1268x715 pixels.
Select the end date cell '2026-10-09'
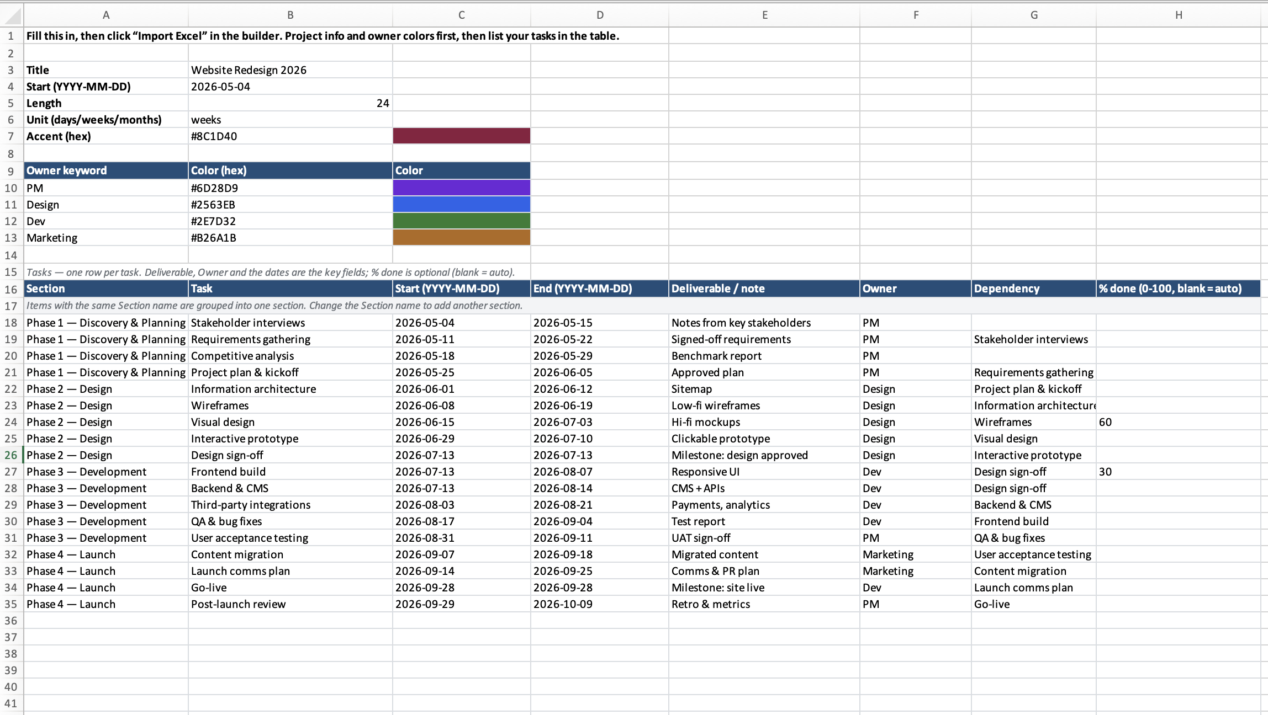pyautogui.click(x=600, y=604)
